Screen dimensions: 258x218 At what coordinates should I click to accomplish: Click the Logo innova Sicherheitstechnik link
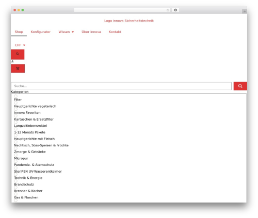[x=129, y=21]
